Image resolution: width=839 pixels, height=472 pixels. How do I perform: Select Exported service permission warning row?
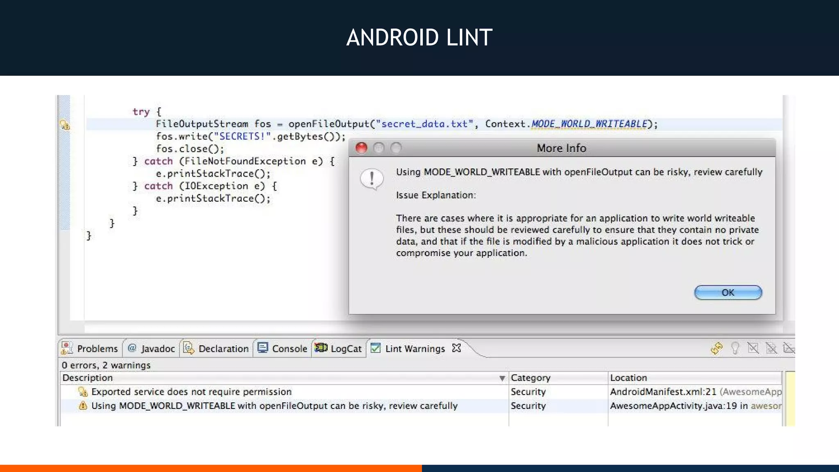[x=191, y=392]
